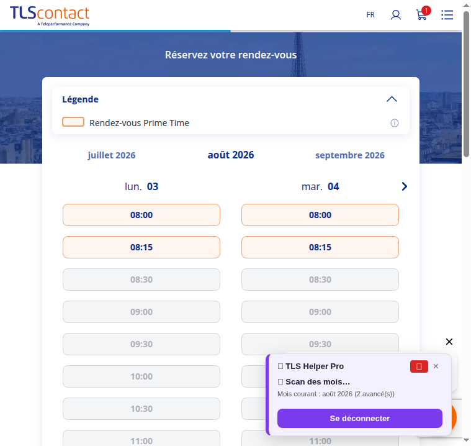The width and height of the screenshot is (471, 446).
Task: Open the hamburger list menu icon
Action: click(447, 15)
